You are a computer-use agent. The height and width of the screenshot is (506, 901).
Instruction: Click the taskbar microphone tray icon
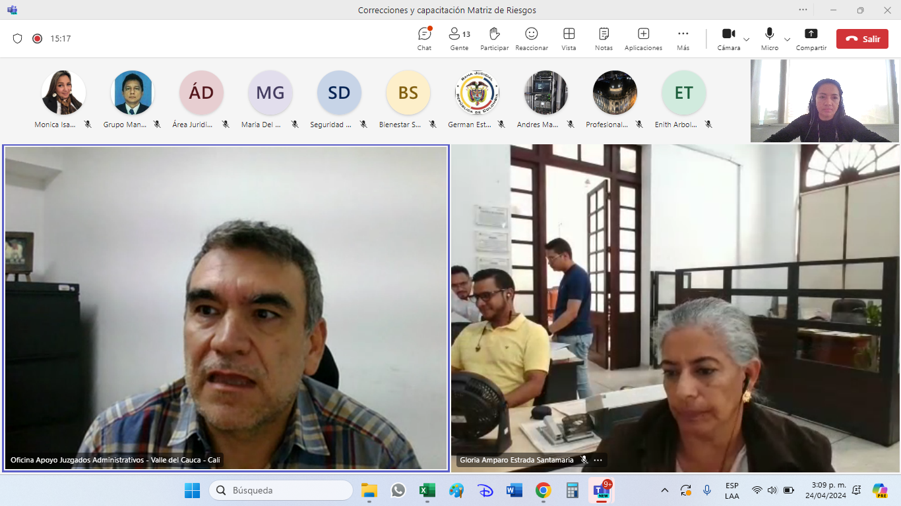[x=707, y=490]
